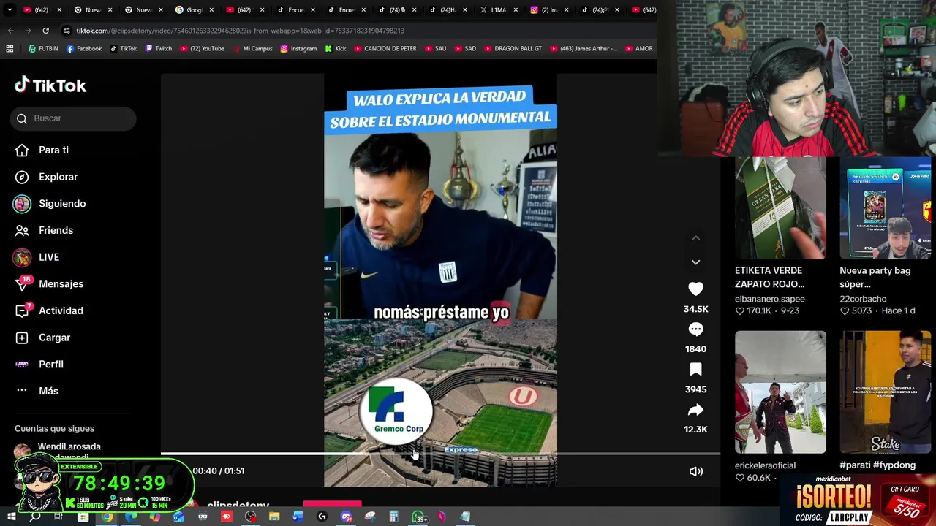Open Chrome from the taskbar
Screen dimensions: 936x526
click(x=107, y=517)
